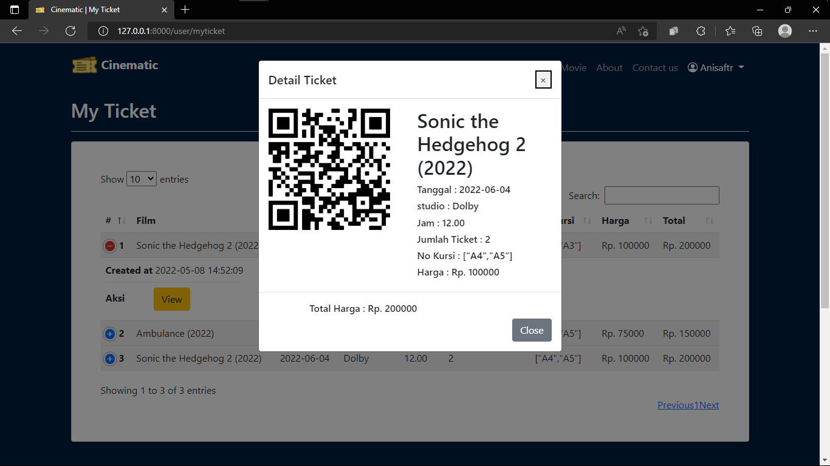Click the gray Close button in modal
This screenshot has height=466, width=830.
[532, 330]
